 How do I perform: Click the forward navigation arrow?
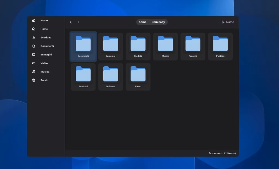78,22
